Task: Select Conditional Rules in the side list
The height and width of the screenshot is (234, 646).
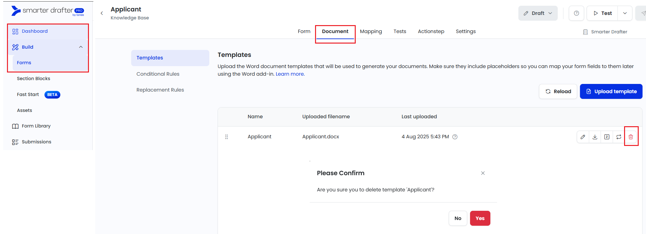Action: 158,74
